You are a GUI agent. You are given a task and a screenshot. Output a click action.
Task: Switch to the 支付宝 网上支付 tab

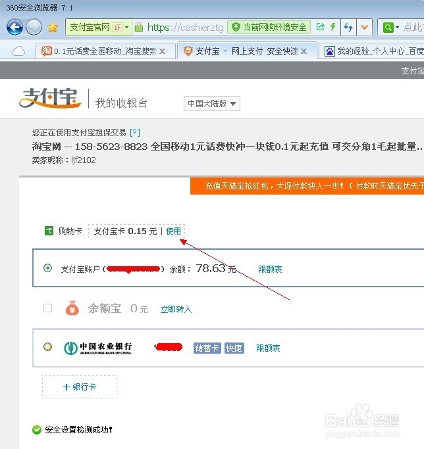point(247,51)
